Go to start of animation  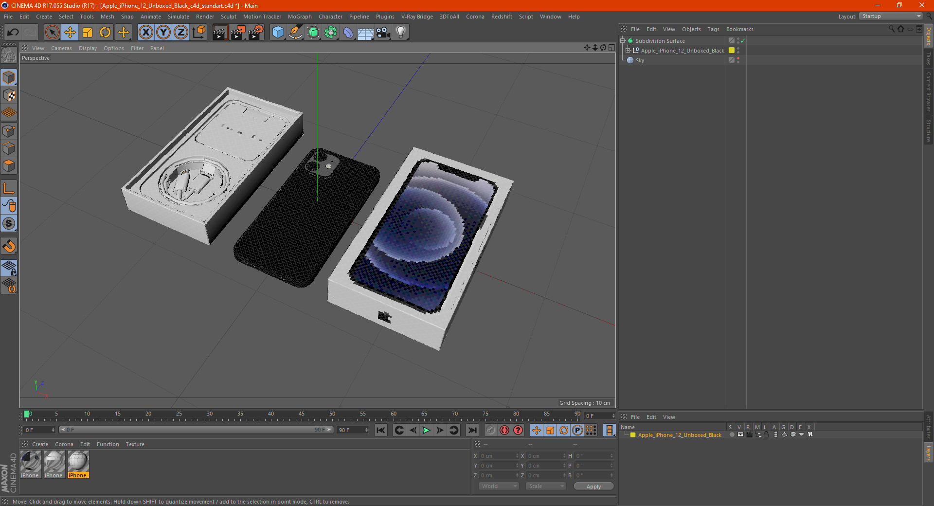point(381,430)
